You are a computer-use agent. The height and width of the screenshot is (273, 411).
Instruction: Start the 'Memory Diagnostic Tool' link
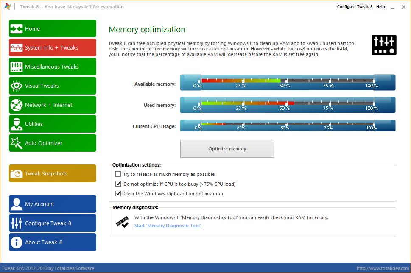coord(168,226)
